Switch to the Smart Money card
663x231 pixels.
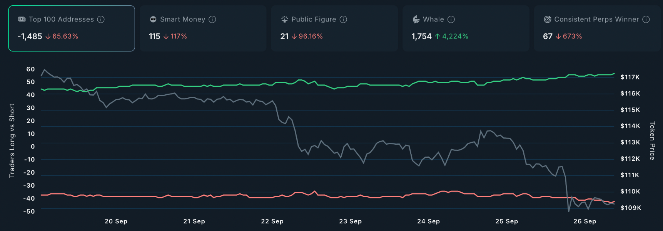click(x=203, y=28)
